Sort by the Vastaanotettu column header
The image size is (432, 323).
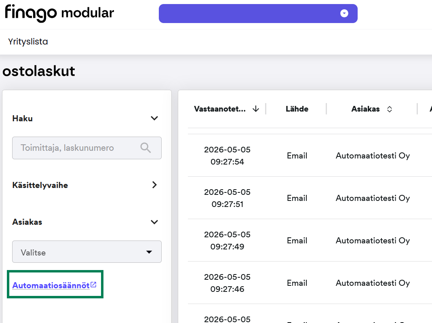[x=219, y=109]
